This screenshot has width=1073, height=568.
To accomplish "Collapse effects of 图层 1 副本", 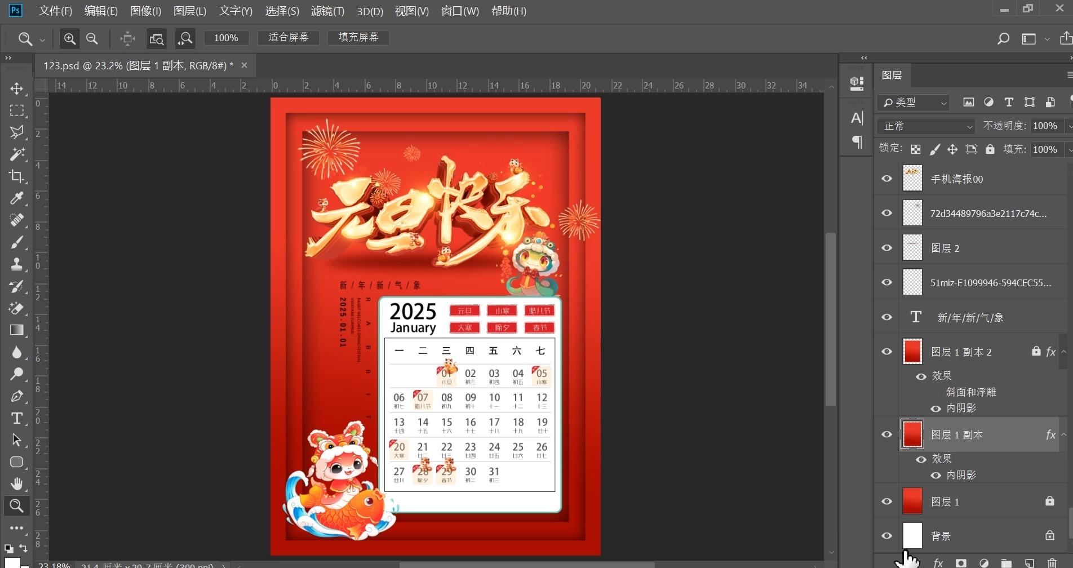I will [1064, 434].
